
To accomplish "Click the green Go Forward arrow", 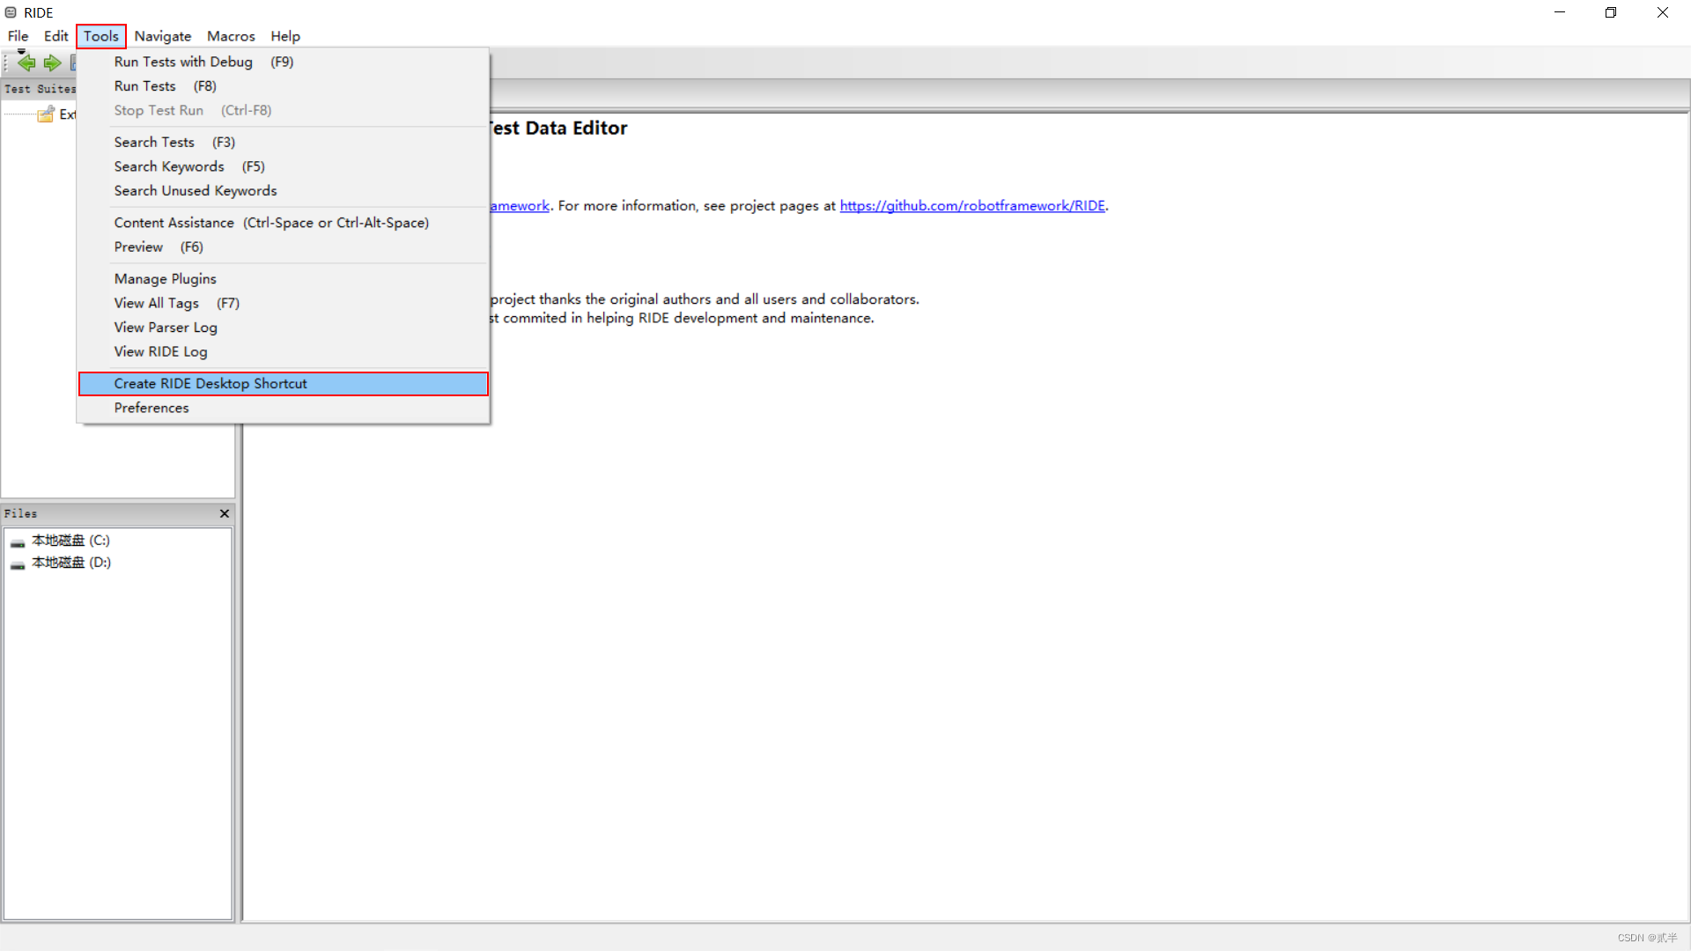I will point(53,63).
